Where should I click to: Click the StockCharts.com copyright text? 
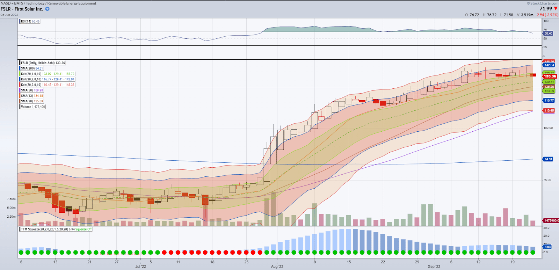coord(543,3)
